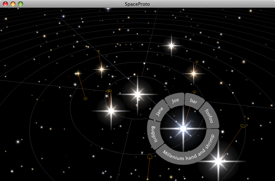The image size is (275, 181).
Task: Select the bright star at bottom right corner
Action: point(218,161)
